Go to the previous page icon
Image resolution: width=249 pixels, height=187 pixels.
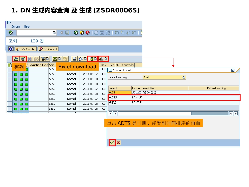pyautogui.click(x=122, y=33)
